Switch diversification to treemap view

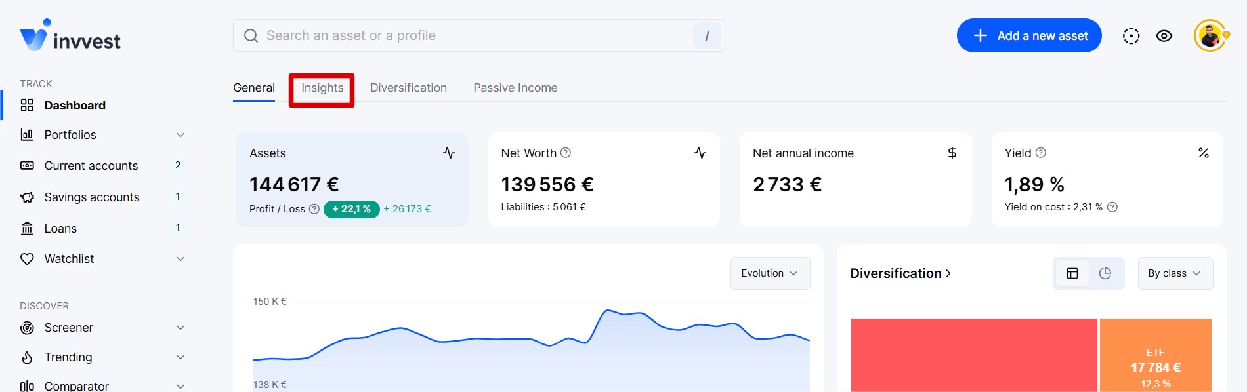(1072, 273)
